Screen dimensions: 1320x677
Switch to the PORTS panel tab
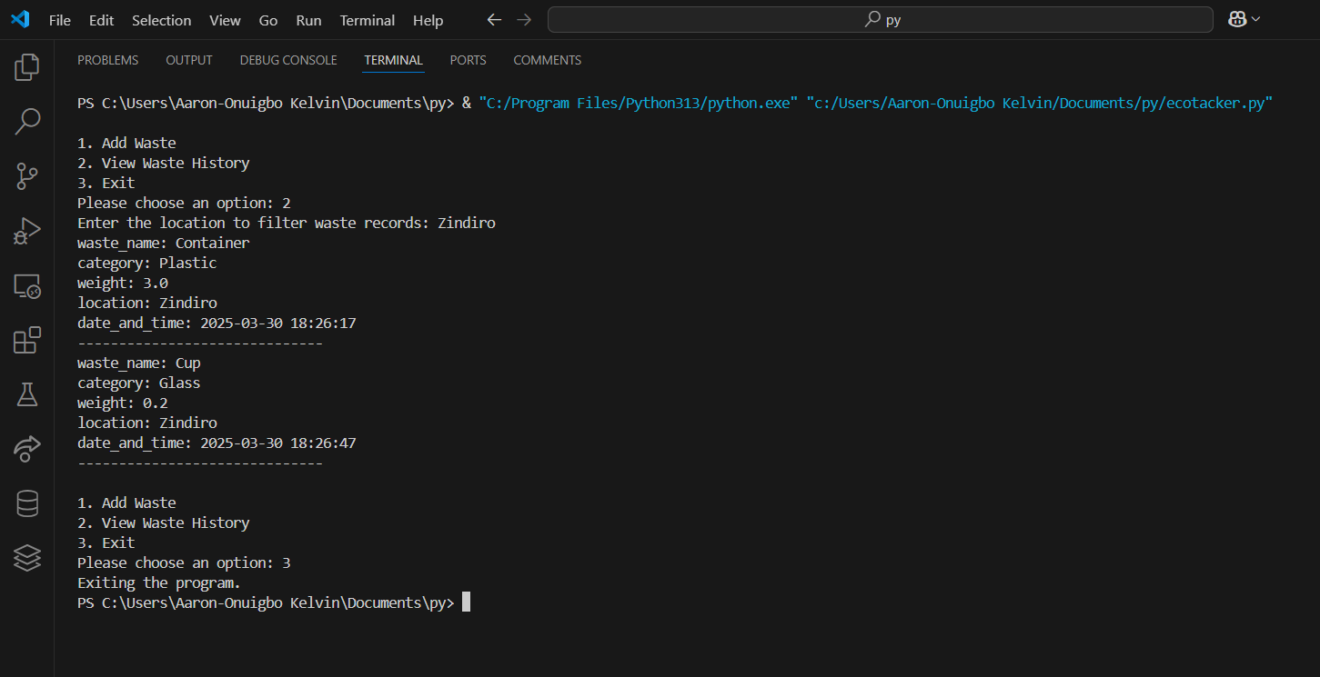click(468, 60)
